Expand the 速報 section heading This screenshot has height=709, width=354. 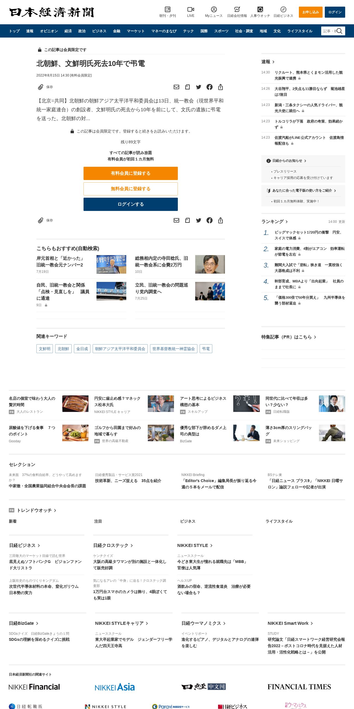pos(268,62)
